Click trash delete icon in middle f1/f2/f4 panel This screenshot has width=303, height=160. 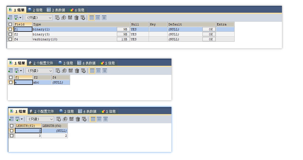point(77,71)
